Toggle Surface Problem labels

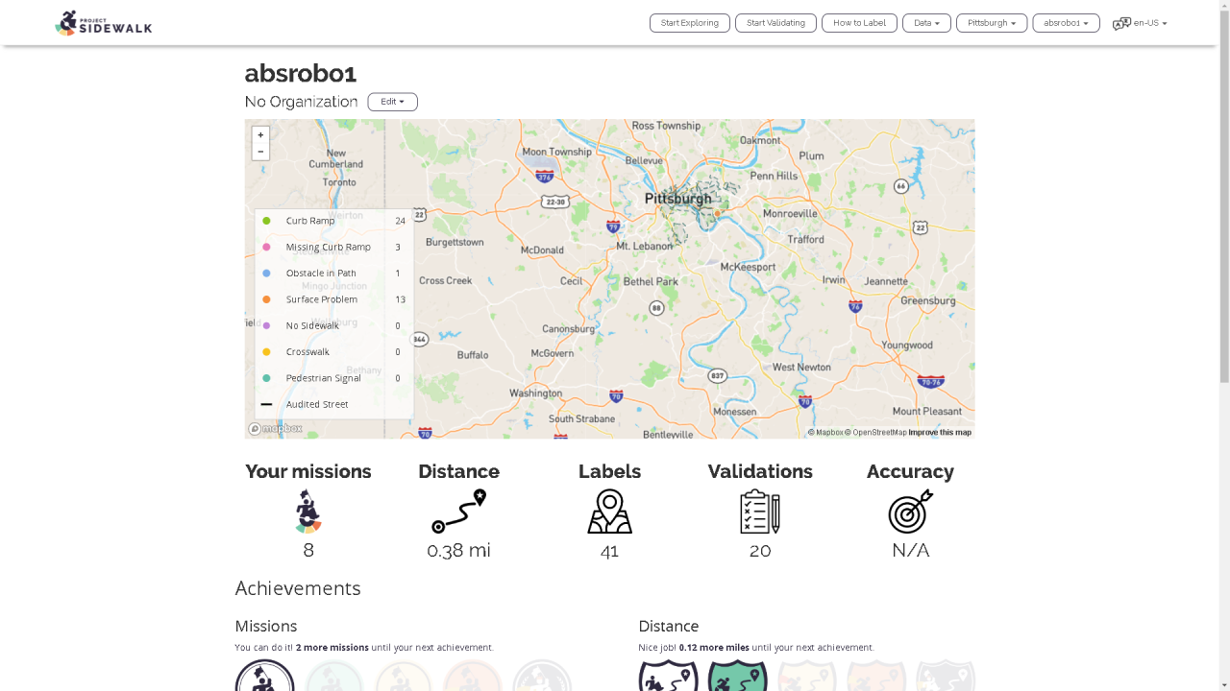click(x=333, y=299)
